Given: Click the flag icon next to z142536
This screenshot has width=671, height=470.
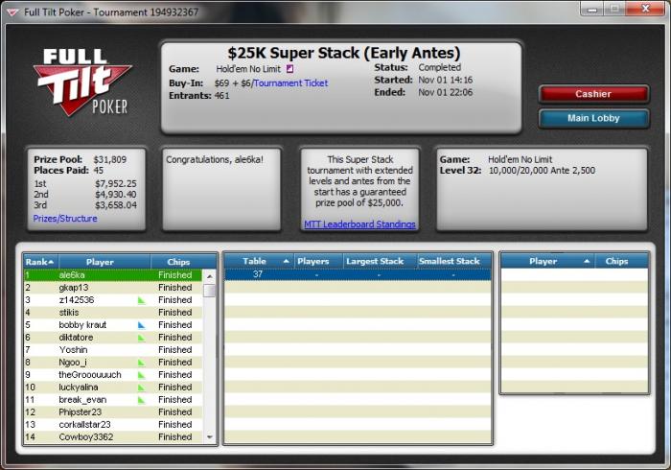Looking at the screenshot, I should [142, 300].
